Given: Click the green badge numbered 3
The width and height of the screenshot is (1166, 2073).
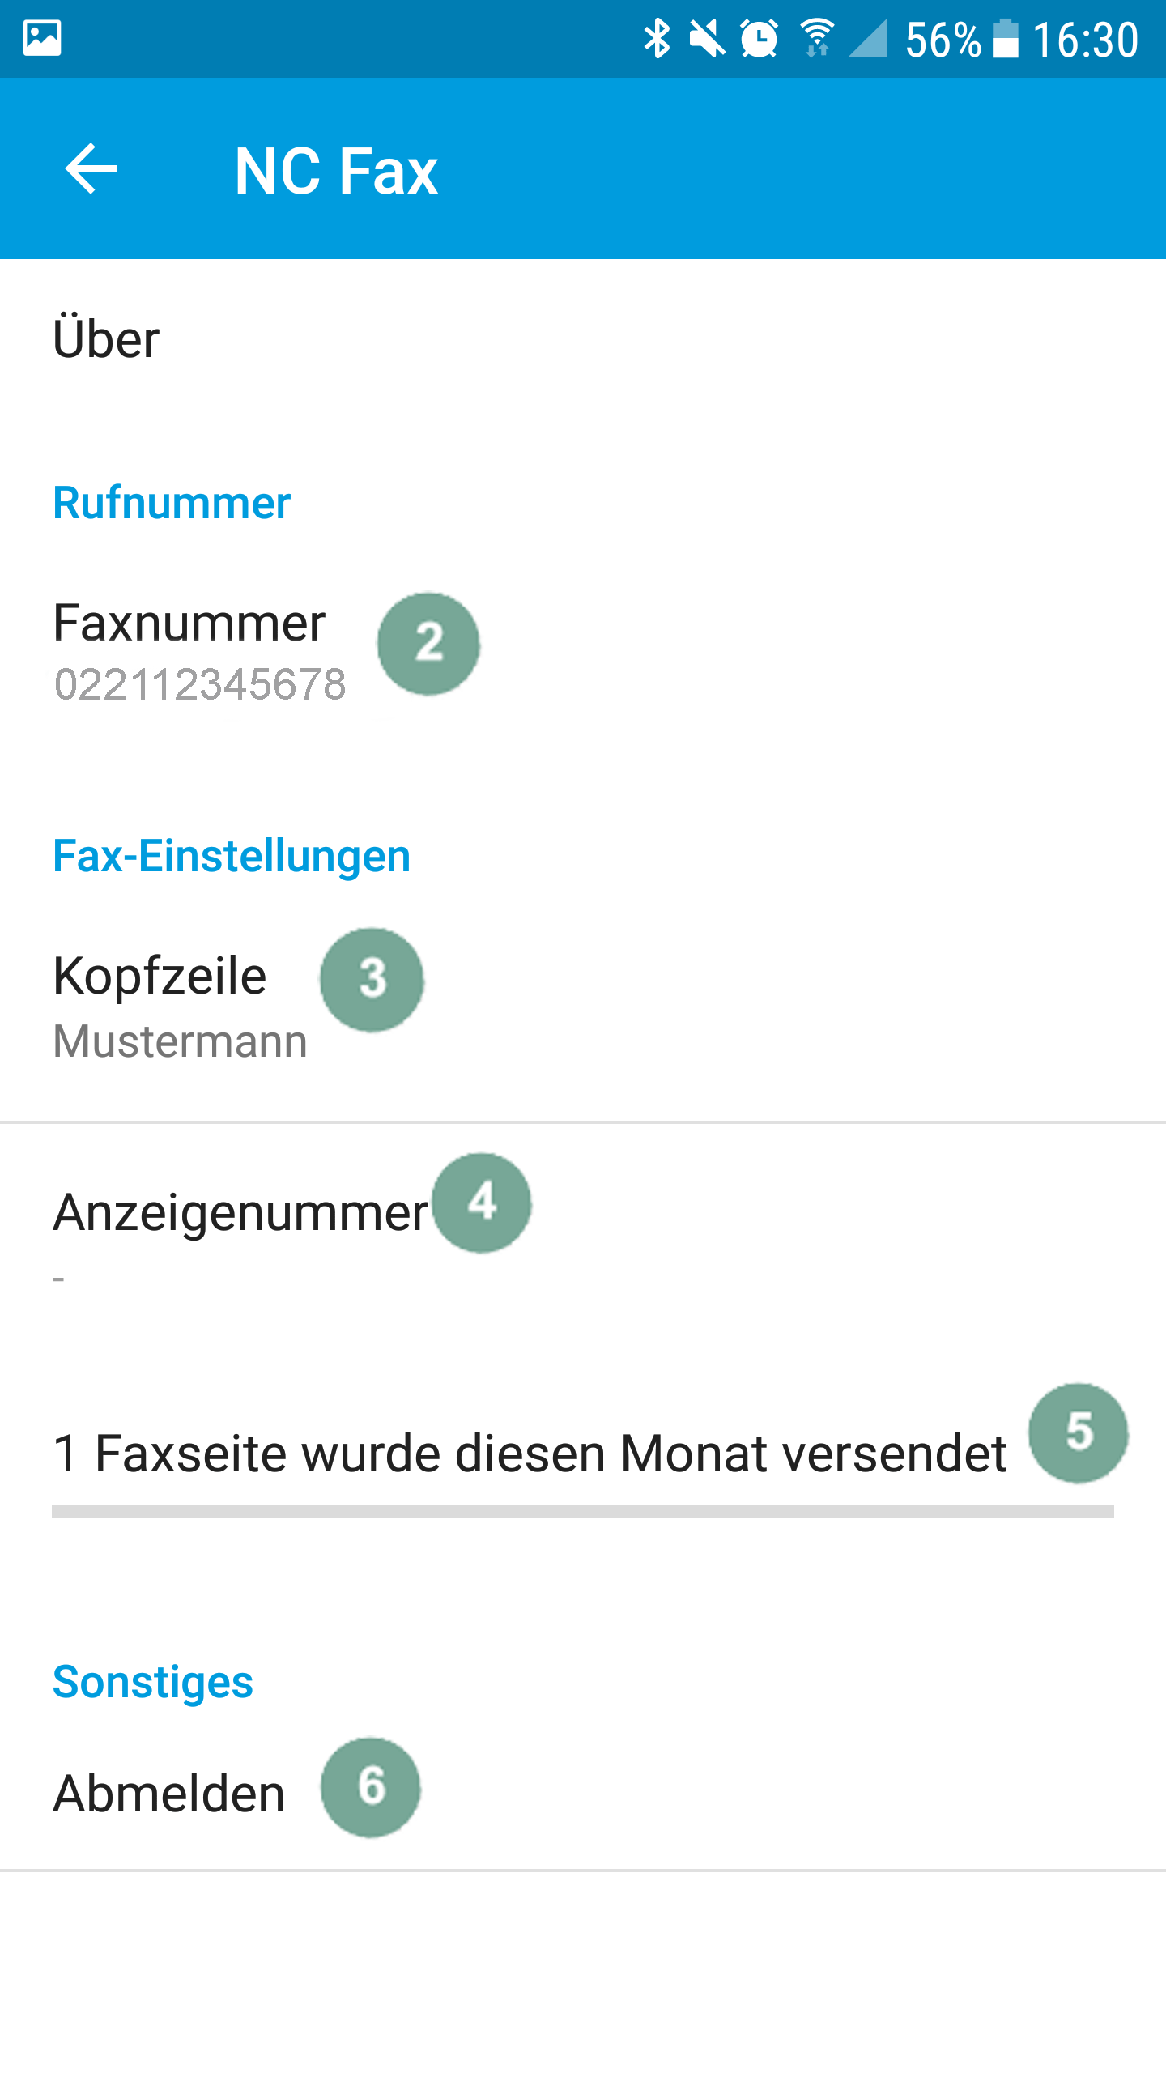Looking at the screenshot, I should (x=372, y=979).
